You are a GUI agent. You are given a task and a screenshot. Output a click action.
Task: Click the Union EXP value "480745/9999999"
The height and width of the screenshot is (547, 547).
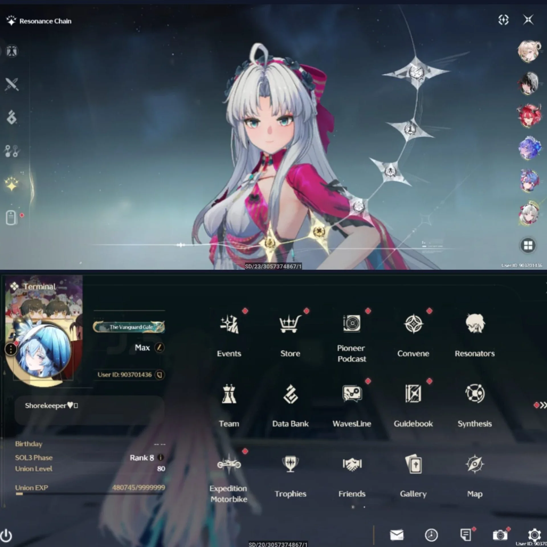pos(138,487)
